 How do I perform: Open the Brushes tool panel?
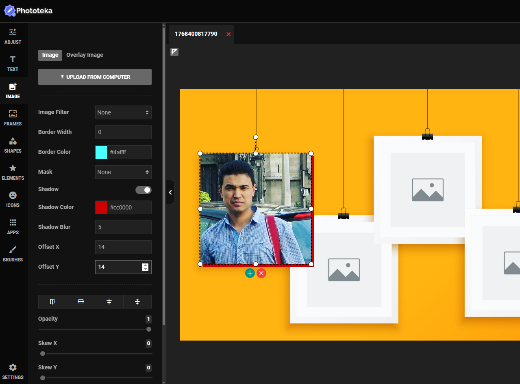[x=13, y=254]
